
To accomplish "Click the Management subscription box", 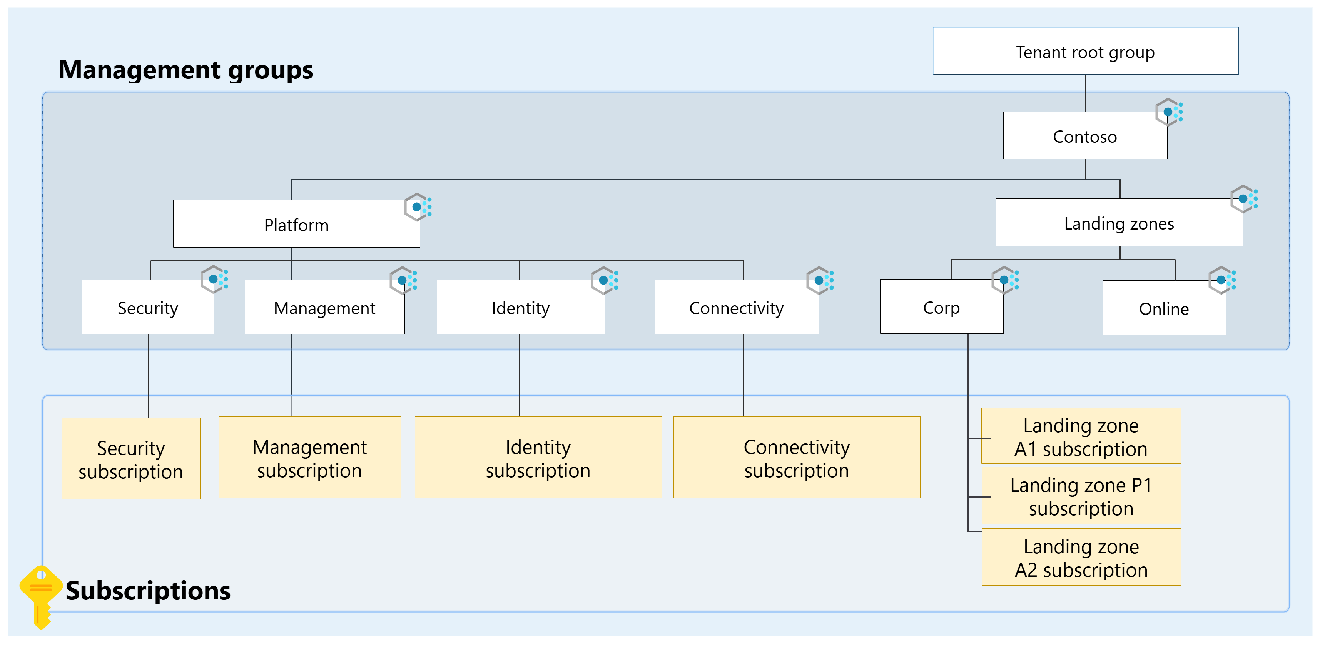I will [x=309, y=458].
